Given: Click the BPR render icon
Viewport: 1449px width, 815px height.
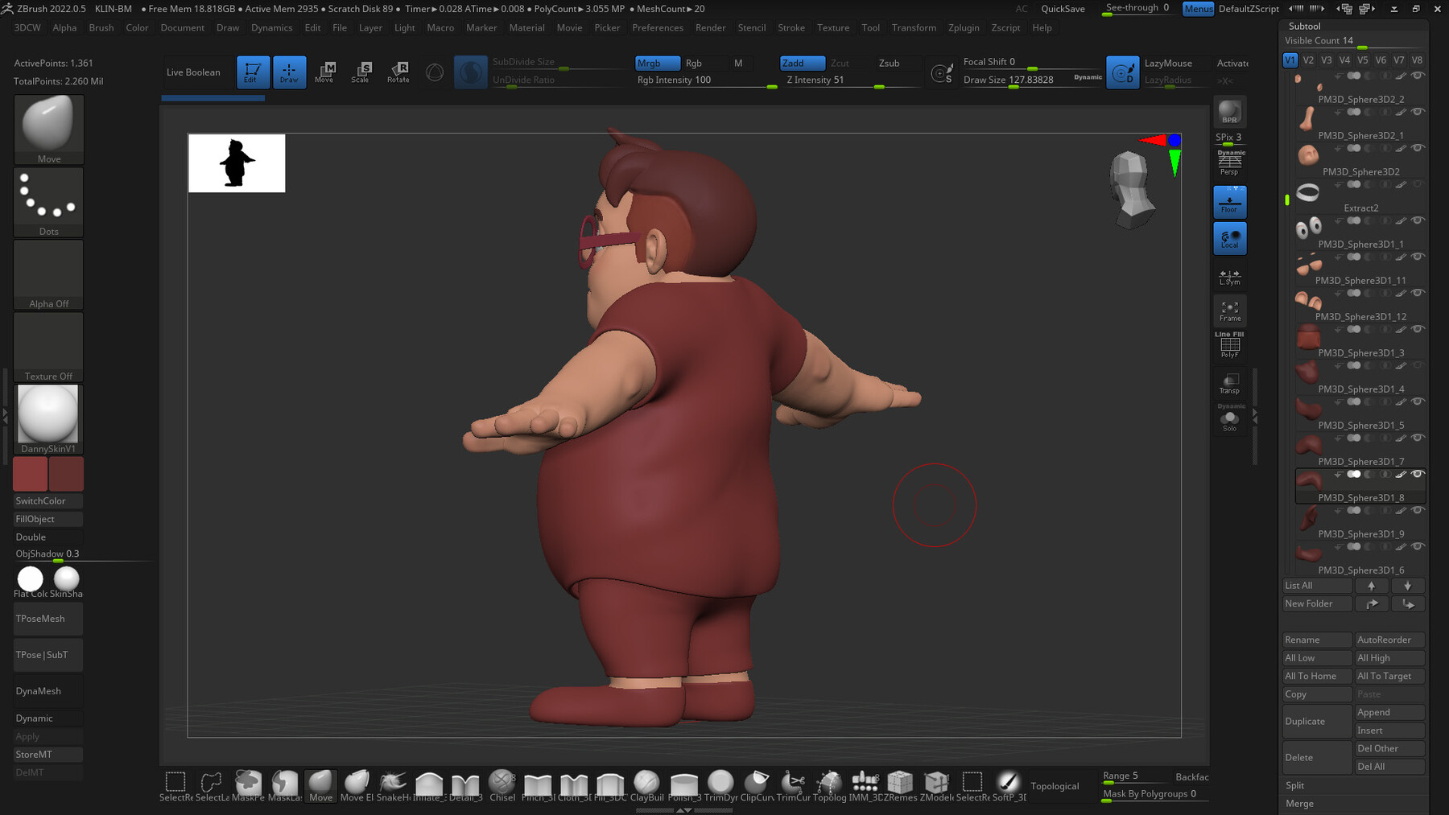Looking at the screenshot, I should pos(1229,112).
